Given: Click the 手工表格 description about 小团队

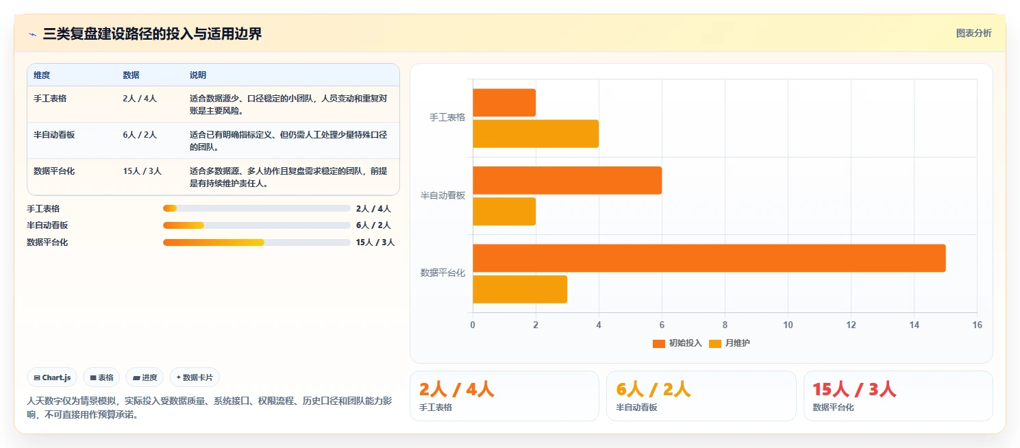Looking at the screenshot, I should 289,104.
